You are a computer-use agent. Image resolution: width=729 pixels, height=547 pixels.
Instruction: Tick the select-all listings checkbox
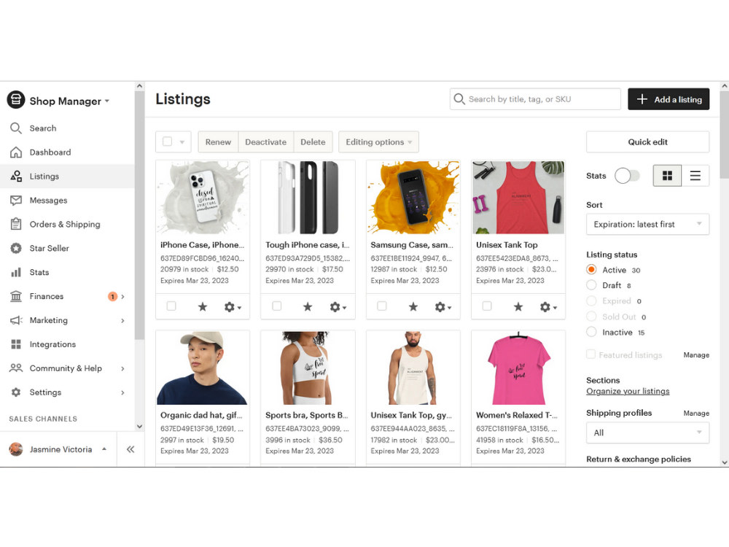point(168,141)
